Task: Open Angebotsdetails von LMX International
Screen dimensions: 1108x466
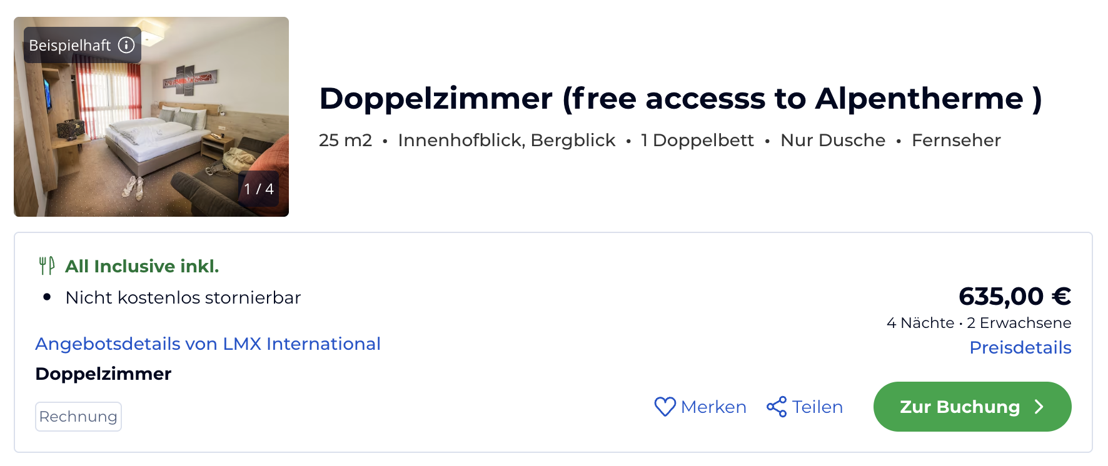Action: [x=208, y=344]
